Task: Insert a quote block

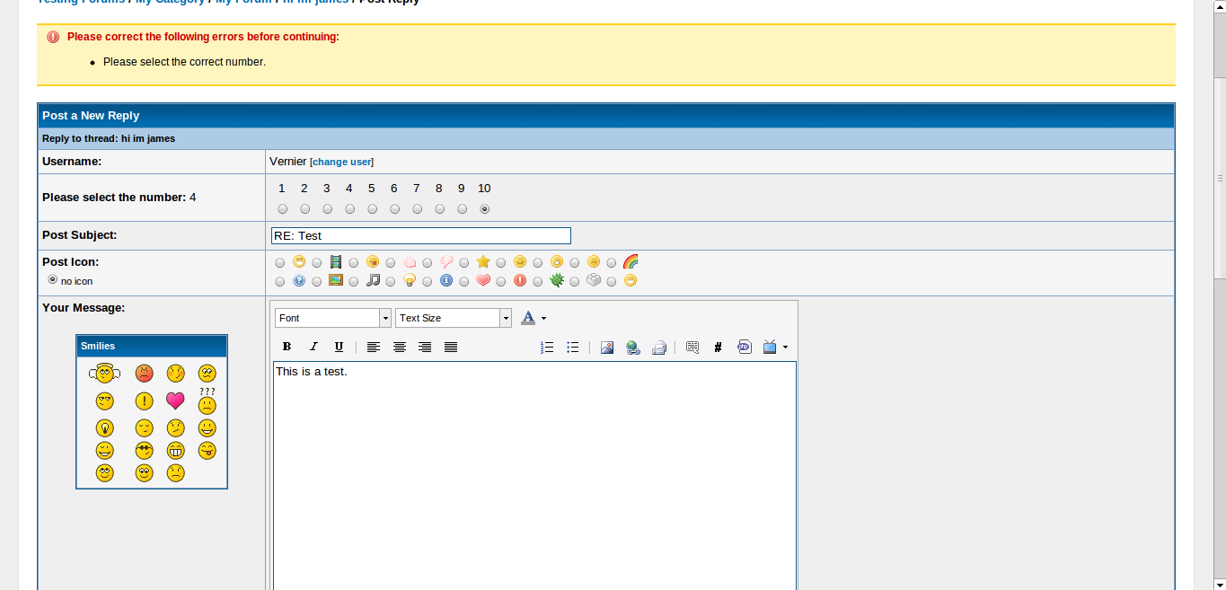Action: pyautogui.click(x=692, y=347)
